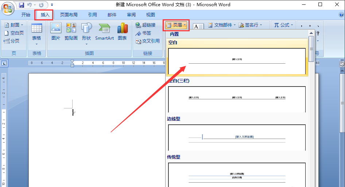Insert a blank page with 空白页
The height and width of the screenshot is (187, 345).
14,33
